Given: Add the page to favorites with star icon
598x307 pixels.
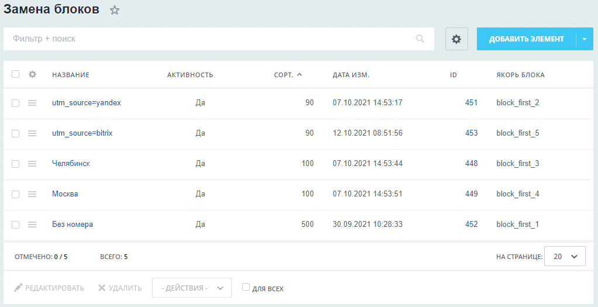Looking at the screenshot, I should pos(115,10).
